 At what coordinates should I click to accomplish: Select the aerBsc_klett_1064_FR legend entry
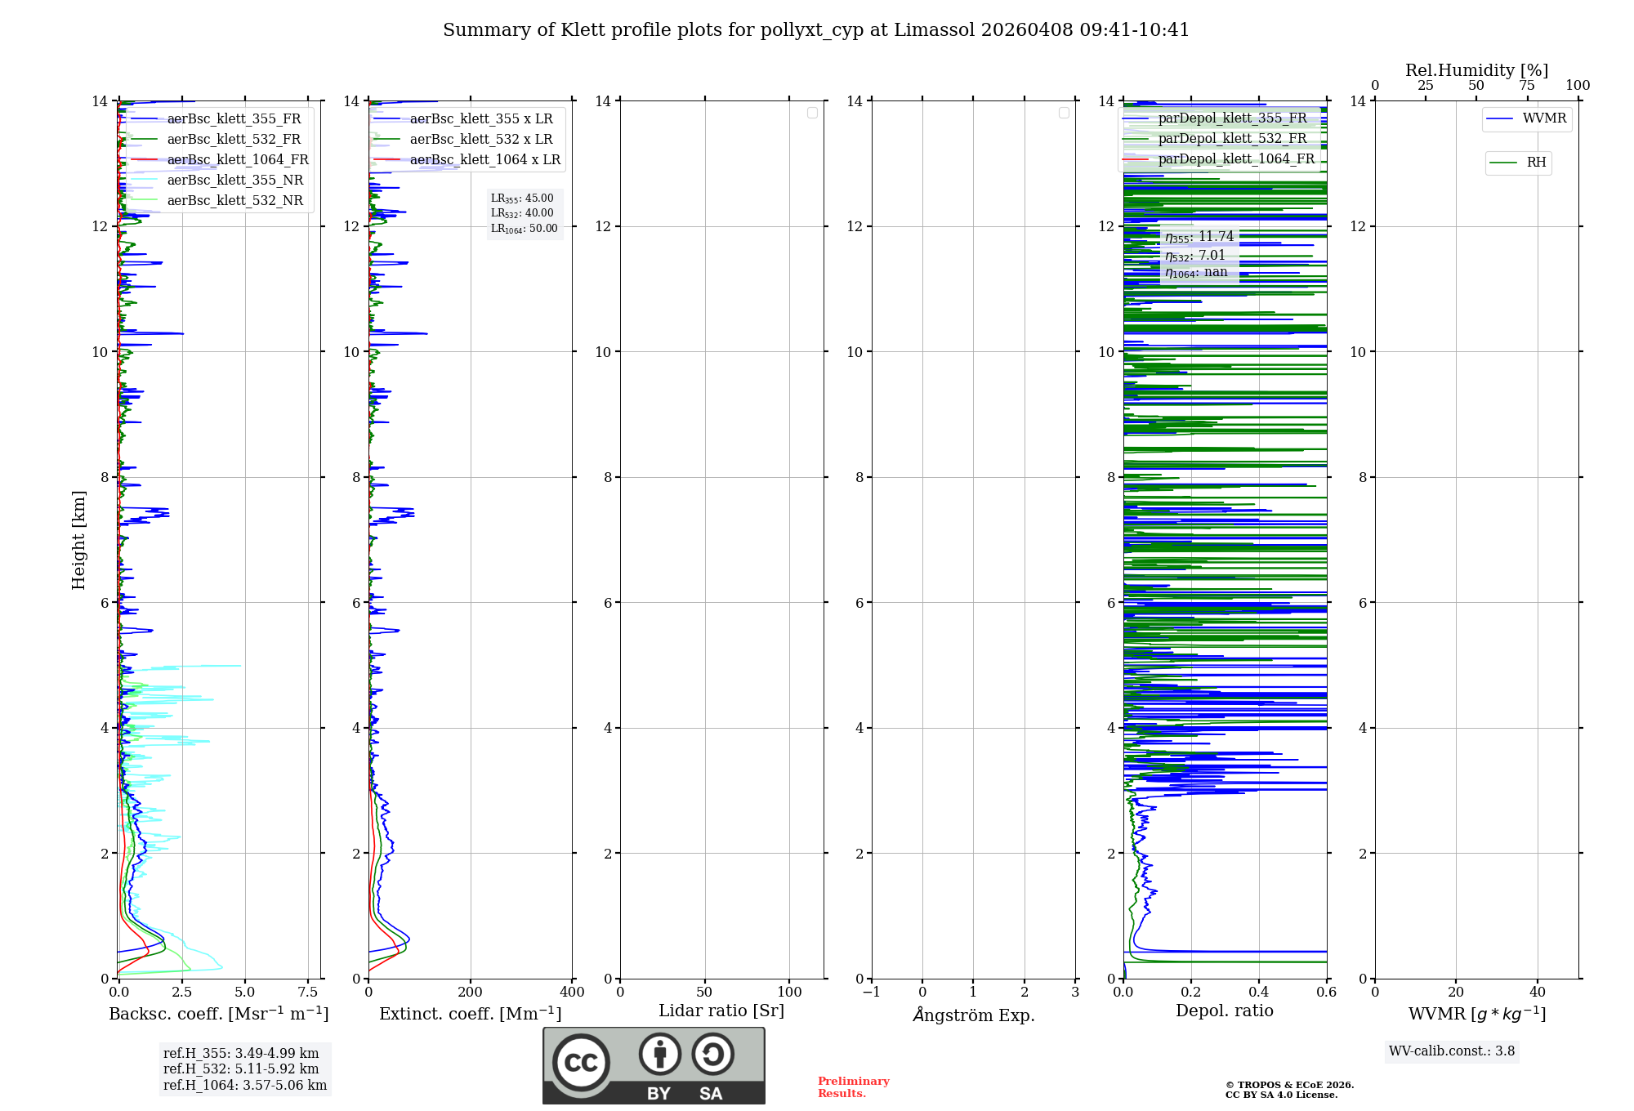[237, 160]
